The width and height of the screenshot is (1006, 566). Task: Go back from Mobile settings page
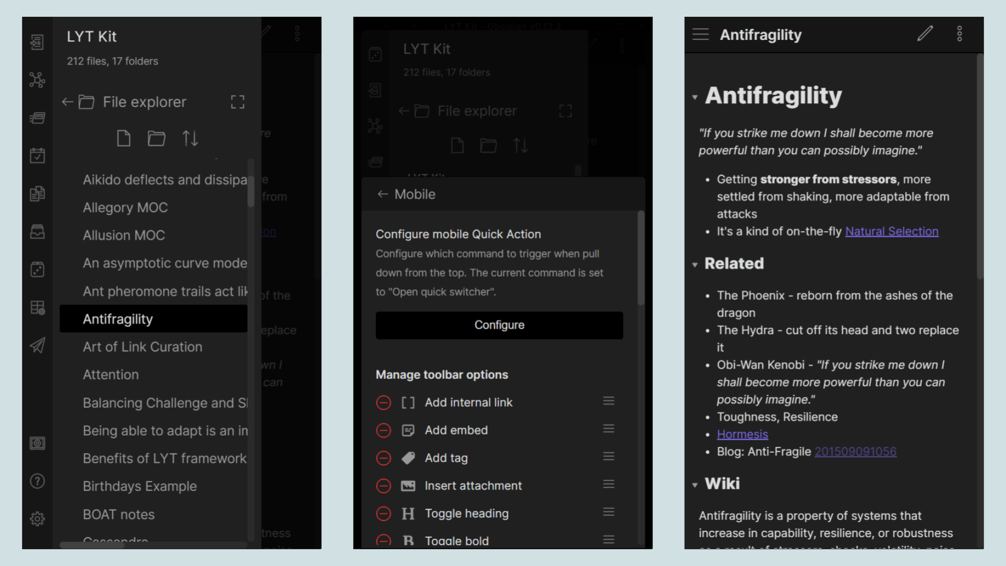point(383,194)
